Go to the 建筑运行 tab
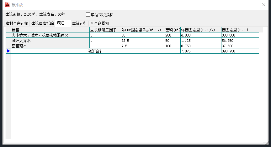This screenshot has width=271, height=147. tap(79, 23)
